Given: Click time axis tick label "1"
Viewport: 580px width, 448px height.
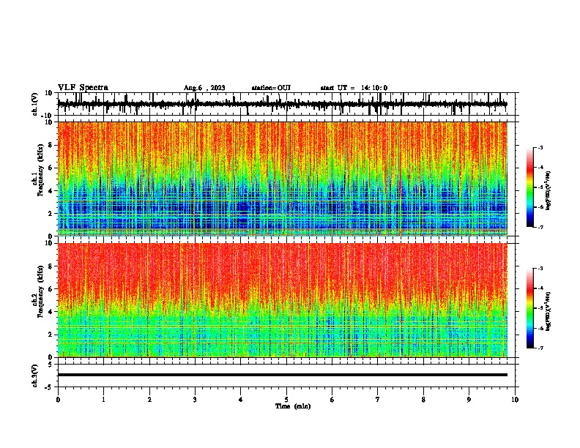Looking at the screenshot, I should pos(103,400).
